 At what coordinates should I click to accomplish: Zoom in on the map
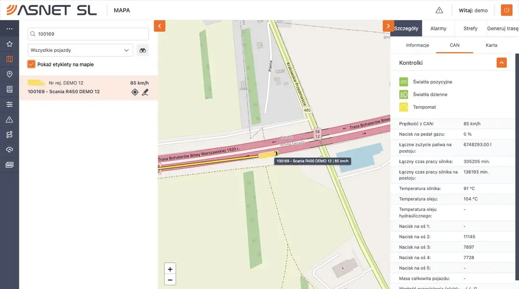pos(170,269)
